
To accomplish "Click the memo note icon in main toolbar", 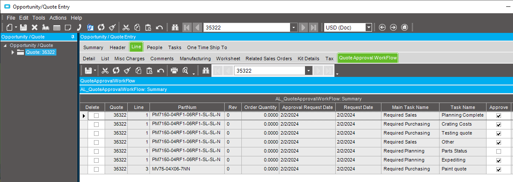I will click(67, 27).
